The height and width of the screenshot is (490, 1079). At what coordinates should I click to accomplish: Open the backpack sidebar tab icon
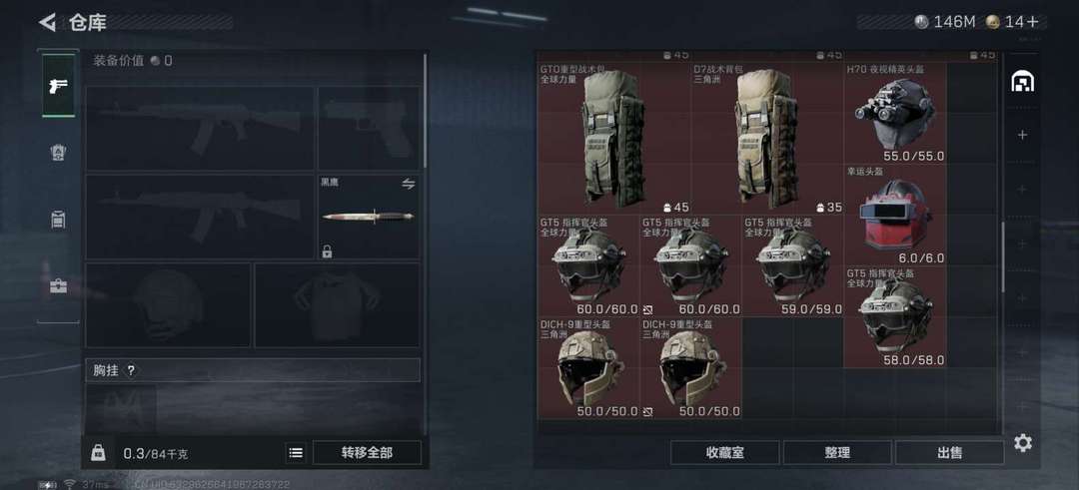59,220
